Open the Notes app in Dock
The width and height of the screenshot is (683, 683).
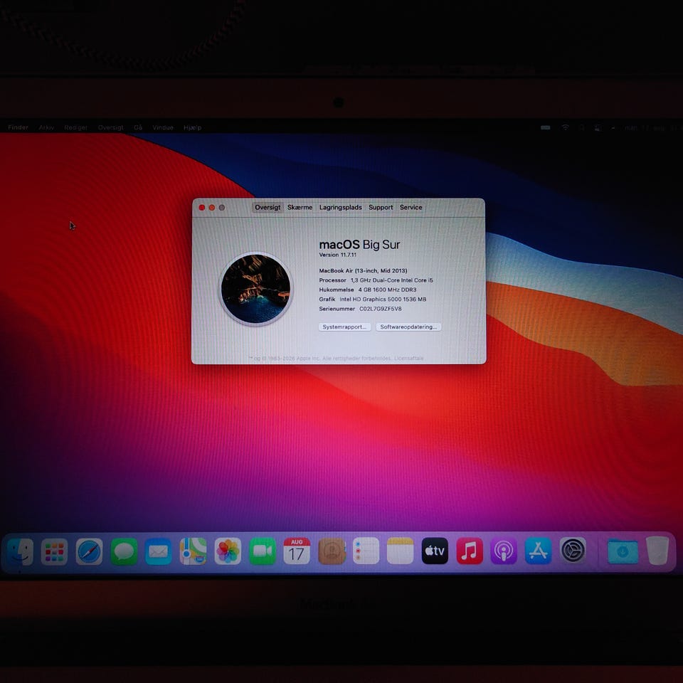[x=401, y=551]
